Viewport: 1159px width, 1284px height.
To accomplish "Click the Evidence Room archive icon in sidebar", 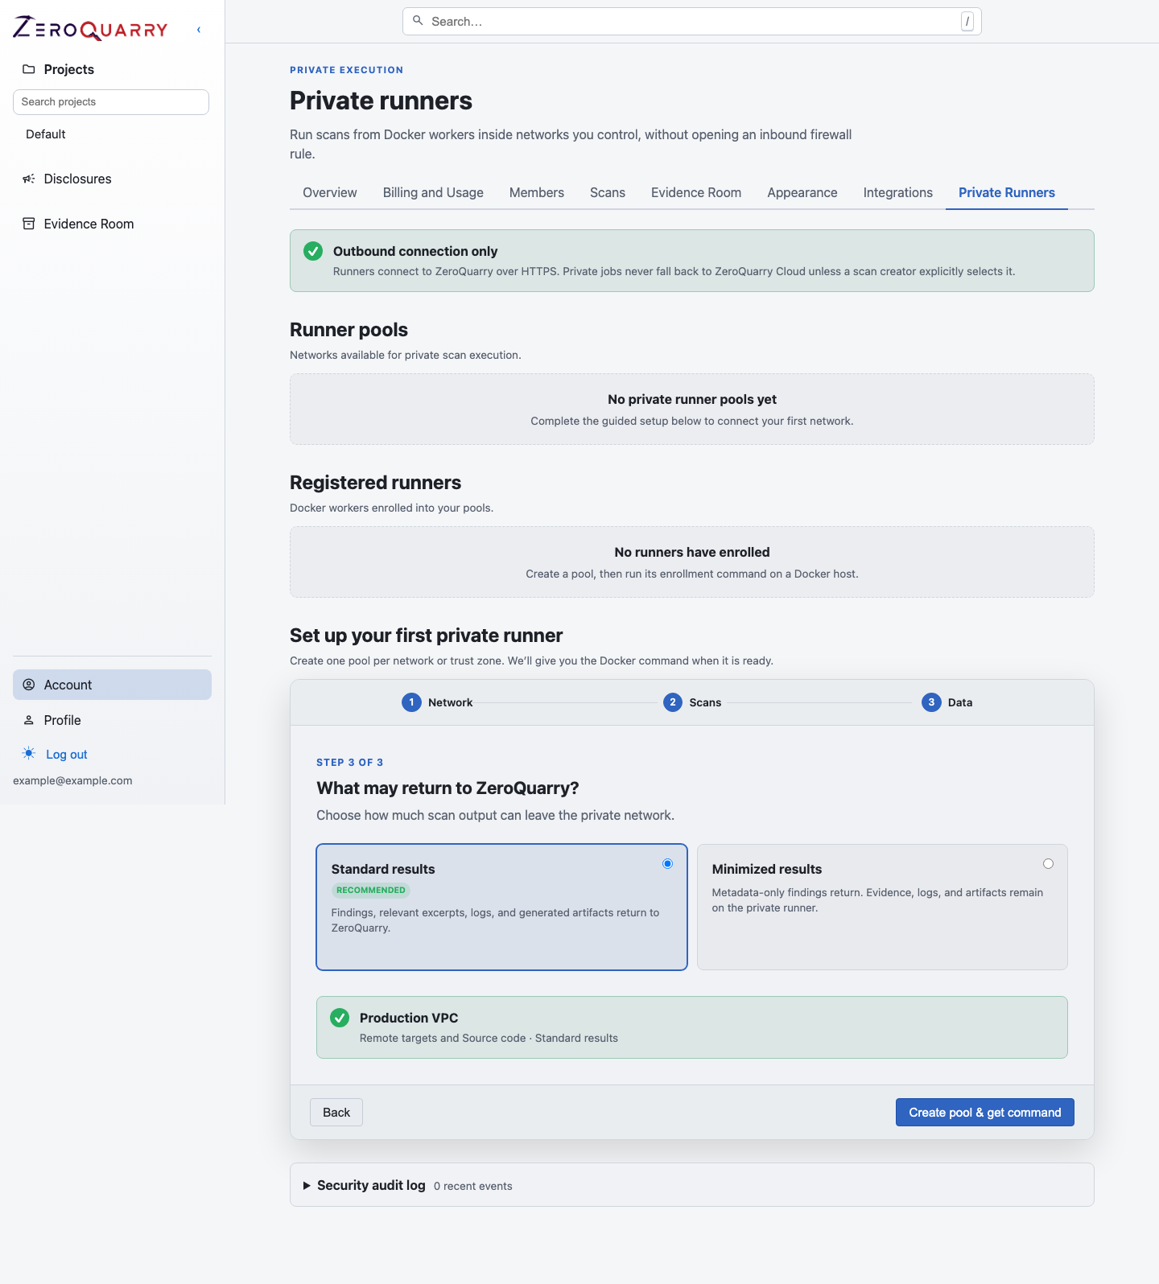I will click(x=29, y=224).
